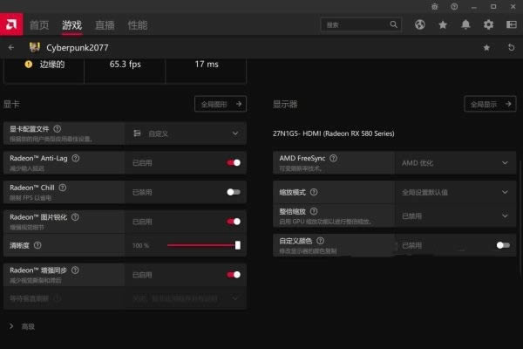The image size is (523, 349).
Task: Show help for 缩放模式
Action: 314,192
